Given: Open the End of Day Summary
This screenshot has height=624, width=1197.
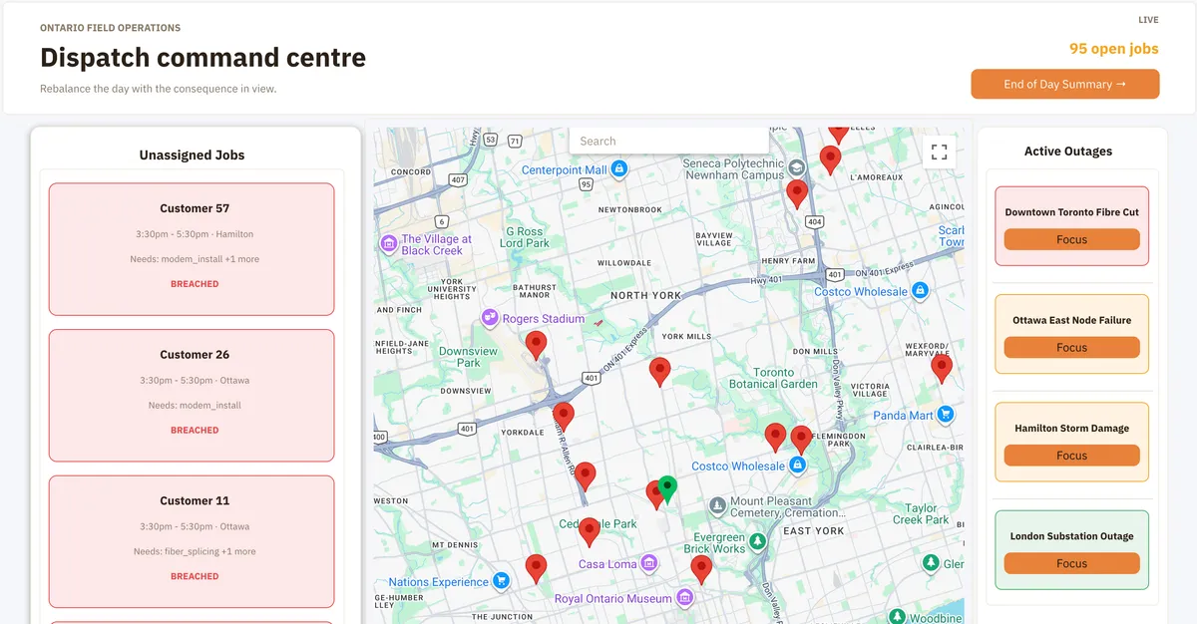Looking at the screenshot, I should (x=1065, y=84).
